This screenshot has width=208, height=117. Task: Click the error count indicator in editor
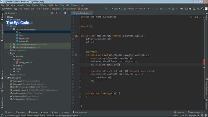tap(192, 17)
